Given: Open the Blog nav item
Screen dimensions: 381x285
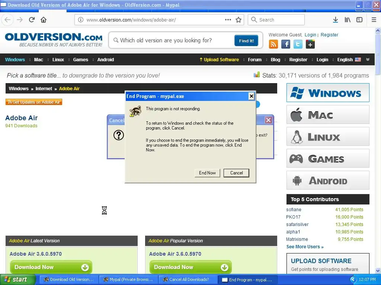Looking at the screenshot, I should (275, 60).
